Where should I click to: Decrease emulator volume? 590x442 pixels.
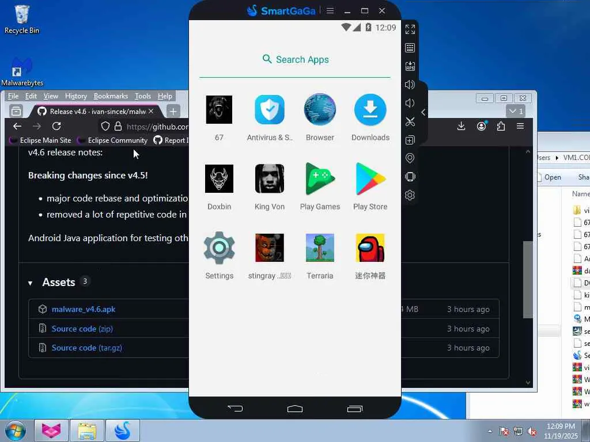coord(410,103)
